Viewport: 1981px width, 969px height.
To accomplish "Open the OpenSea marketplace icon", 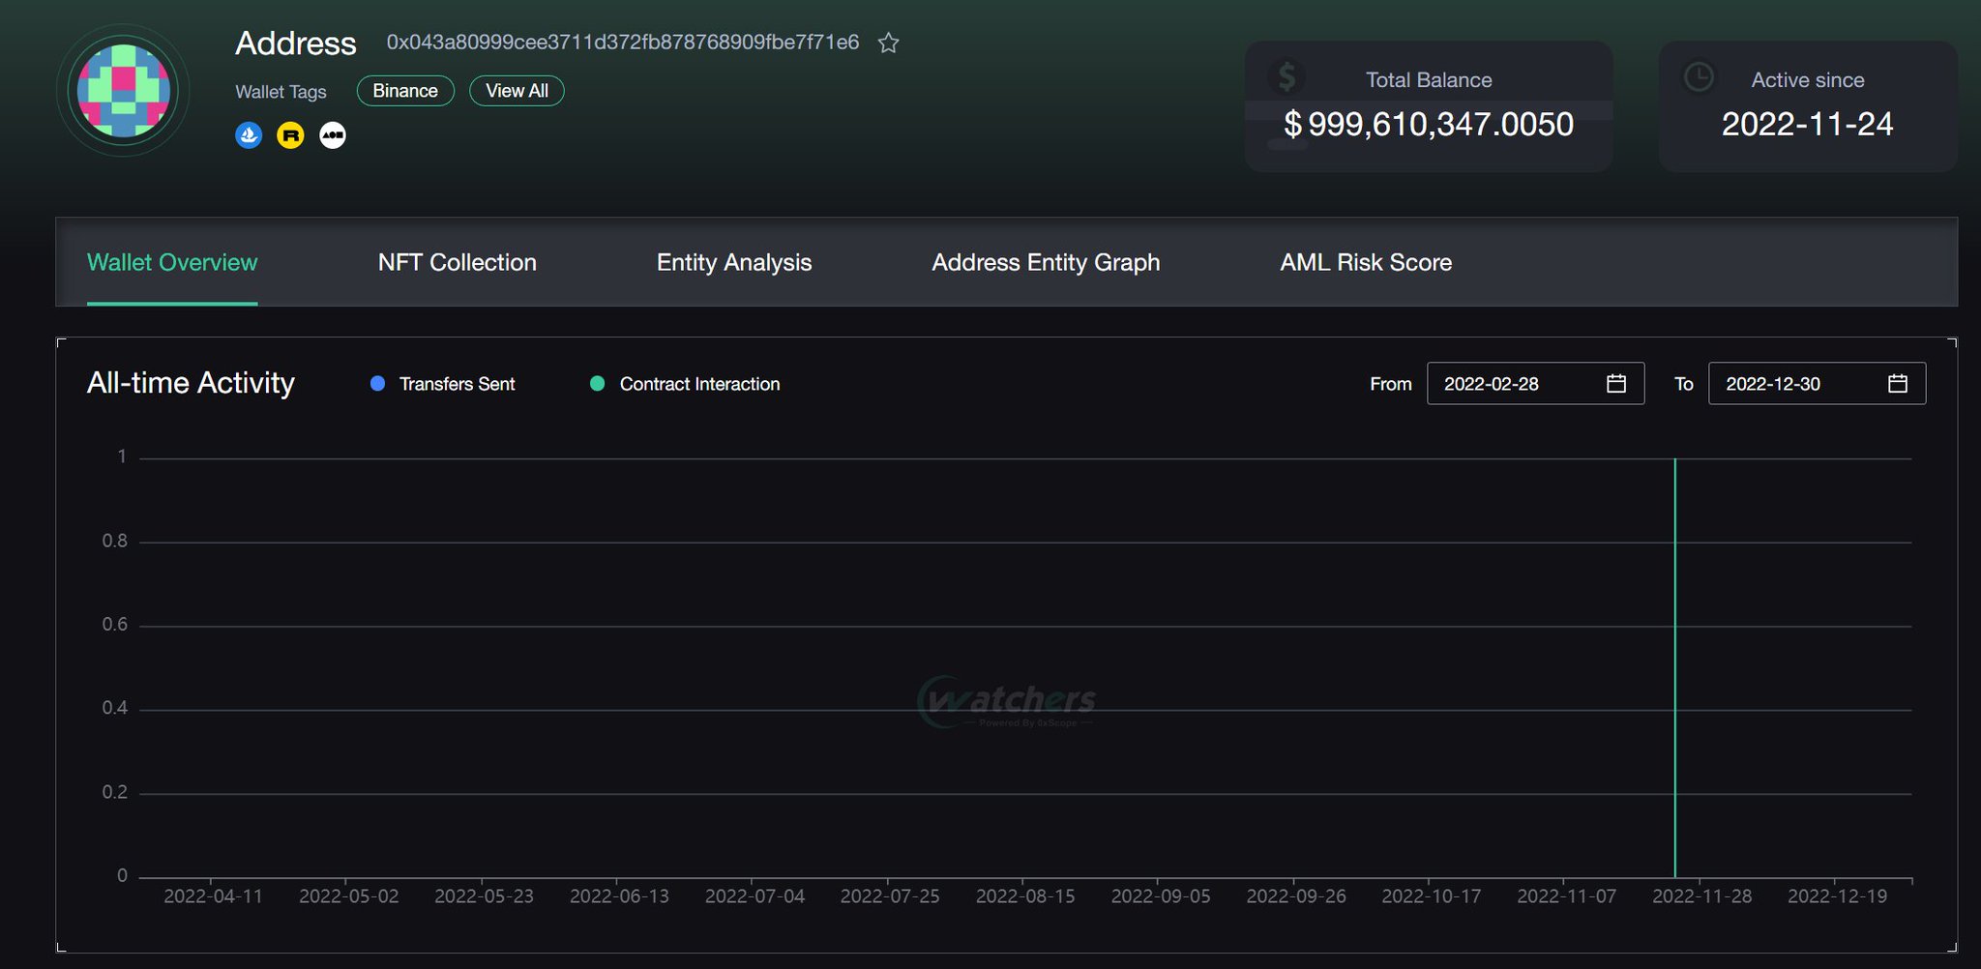I will click(x=249, y=135).
